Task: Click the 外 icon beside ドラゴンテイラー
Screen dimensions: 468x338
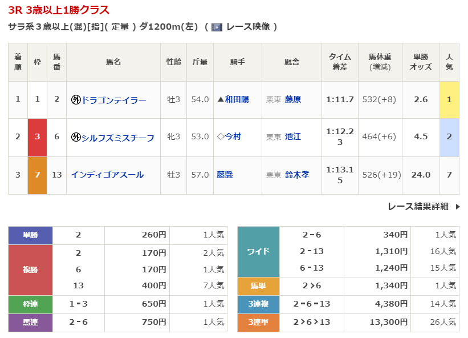Action: coord(76,100)
